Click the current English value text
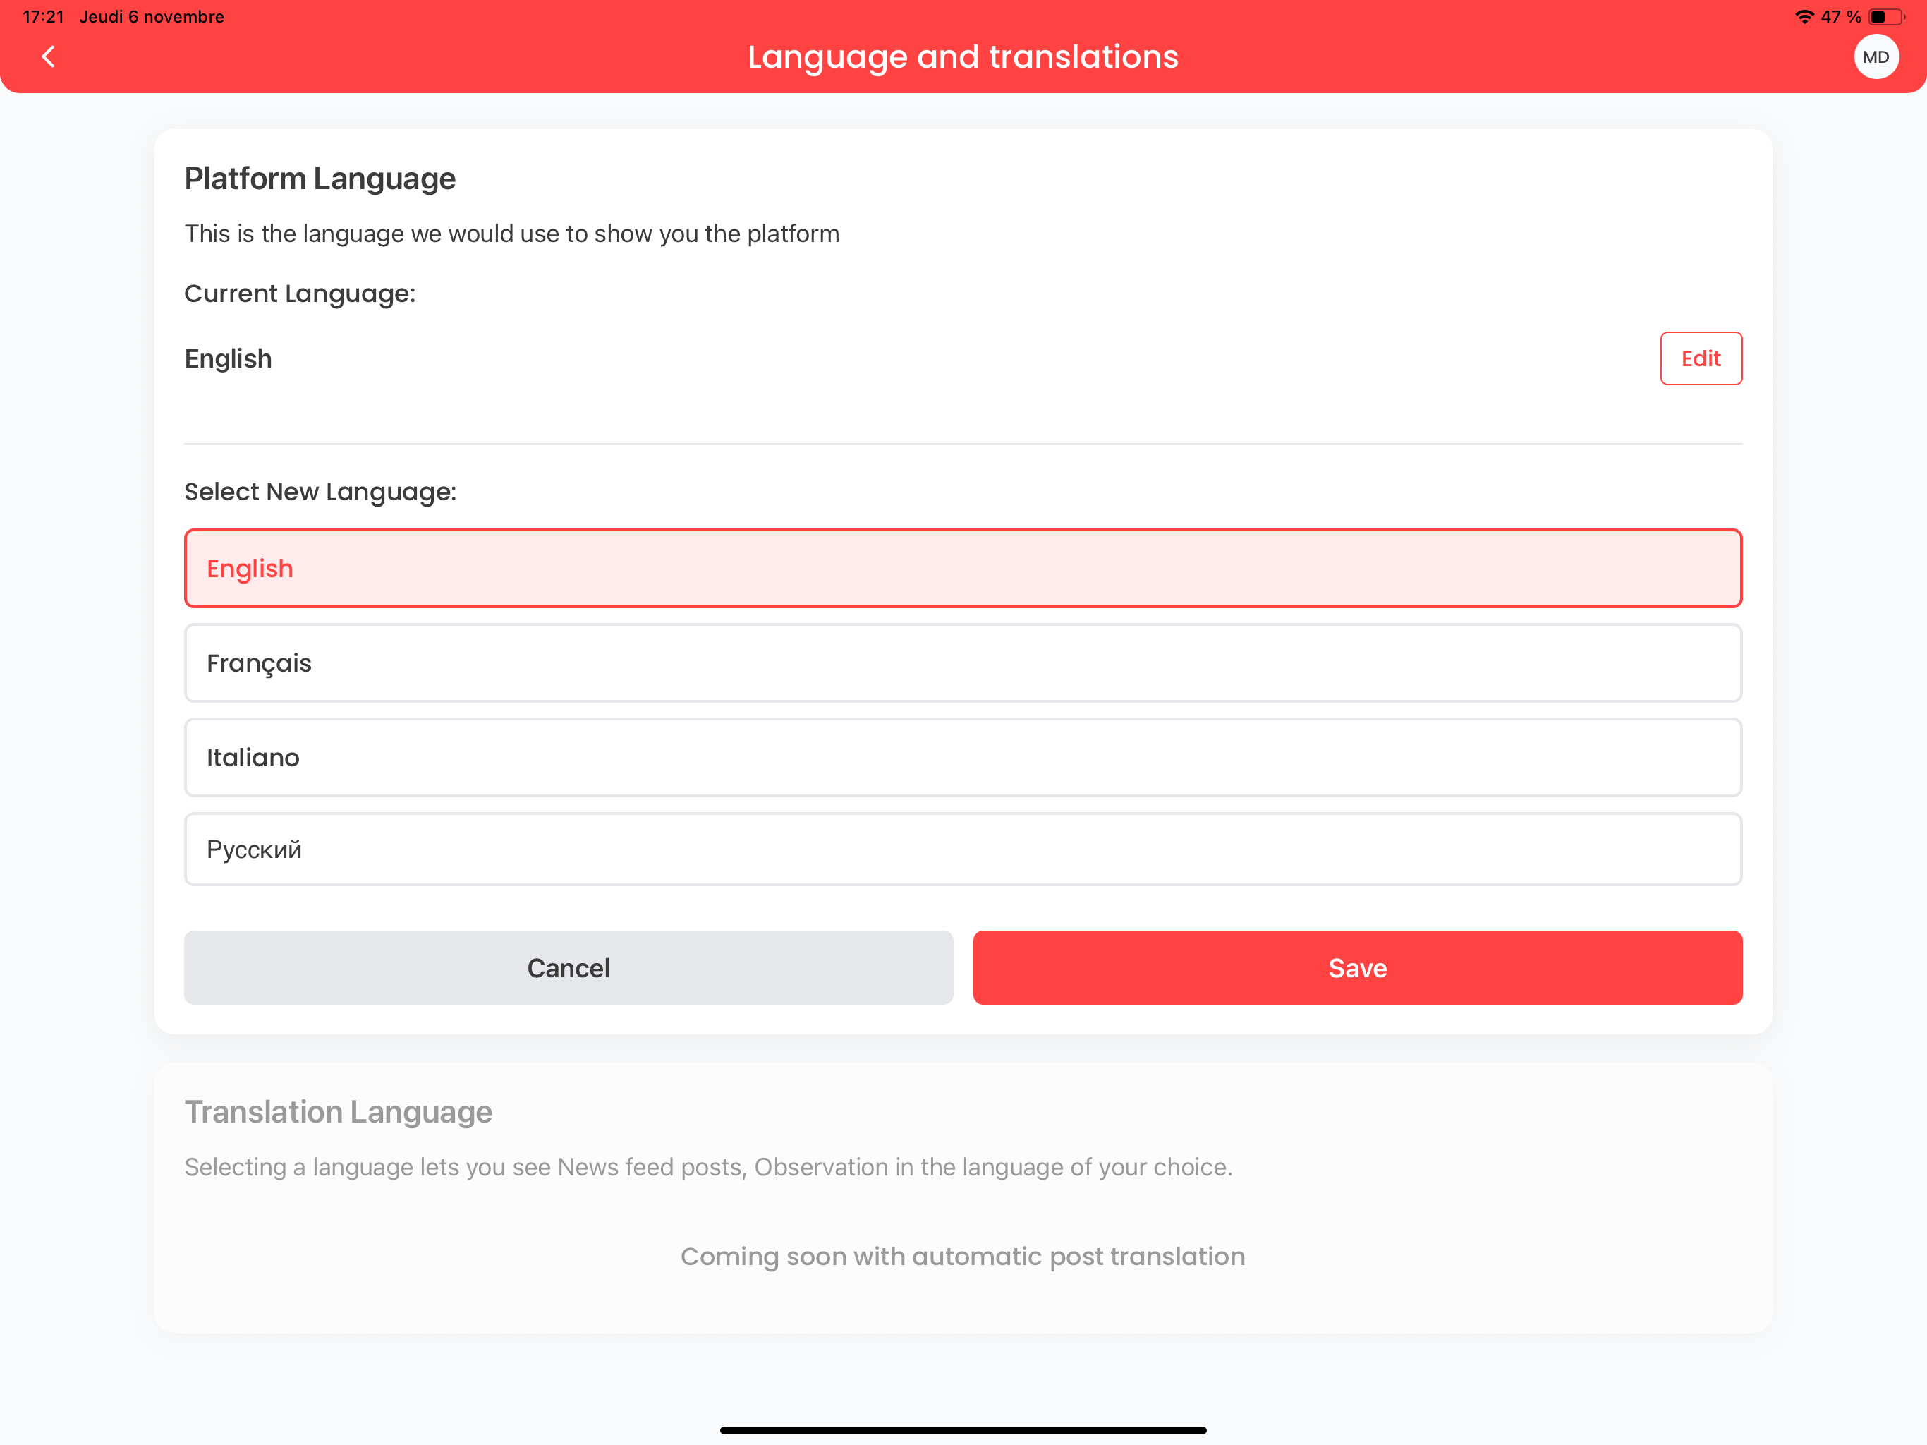The image size is (1927, 1445). click(x=229, y=359)
